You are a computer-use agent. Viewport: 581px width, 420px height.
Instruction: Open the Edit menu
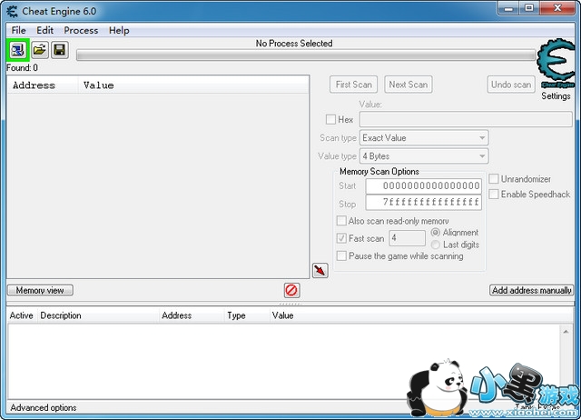(x=44, y=30)
